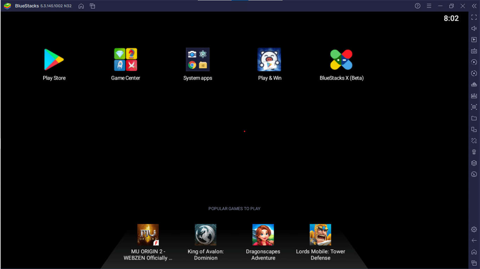Open King of Avalon: Dominion game
Screen dimensions: 480x269
pos(206,235)
